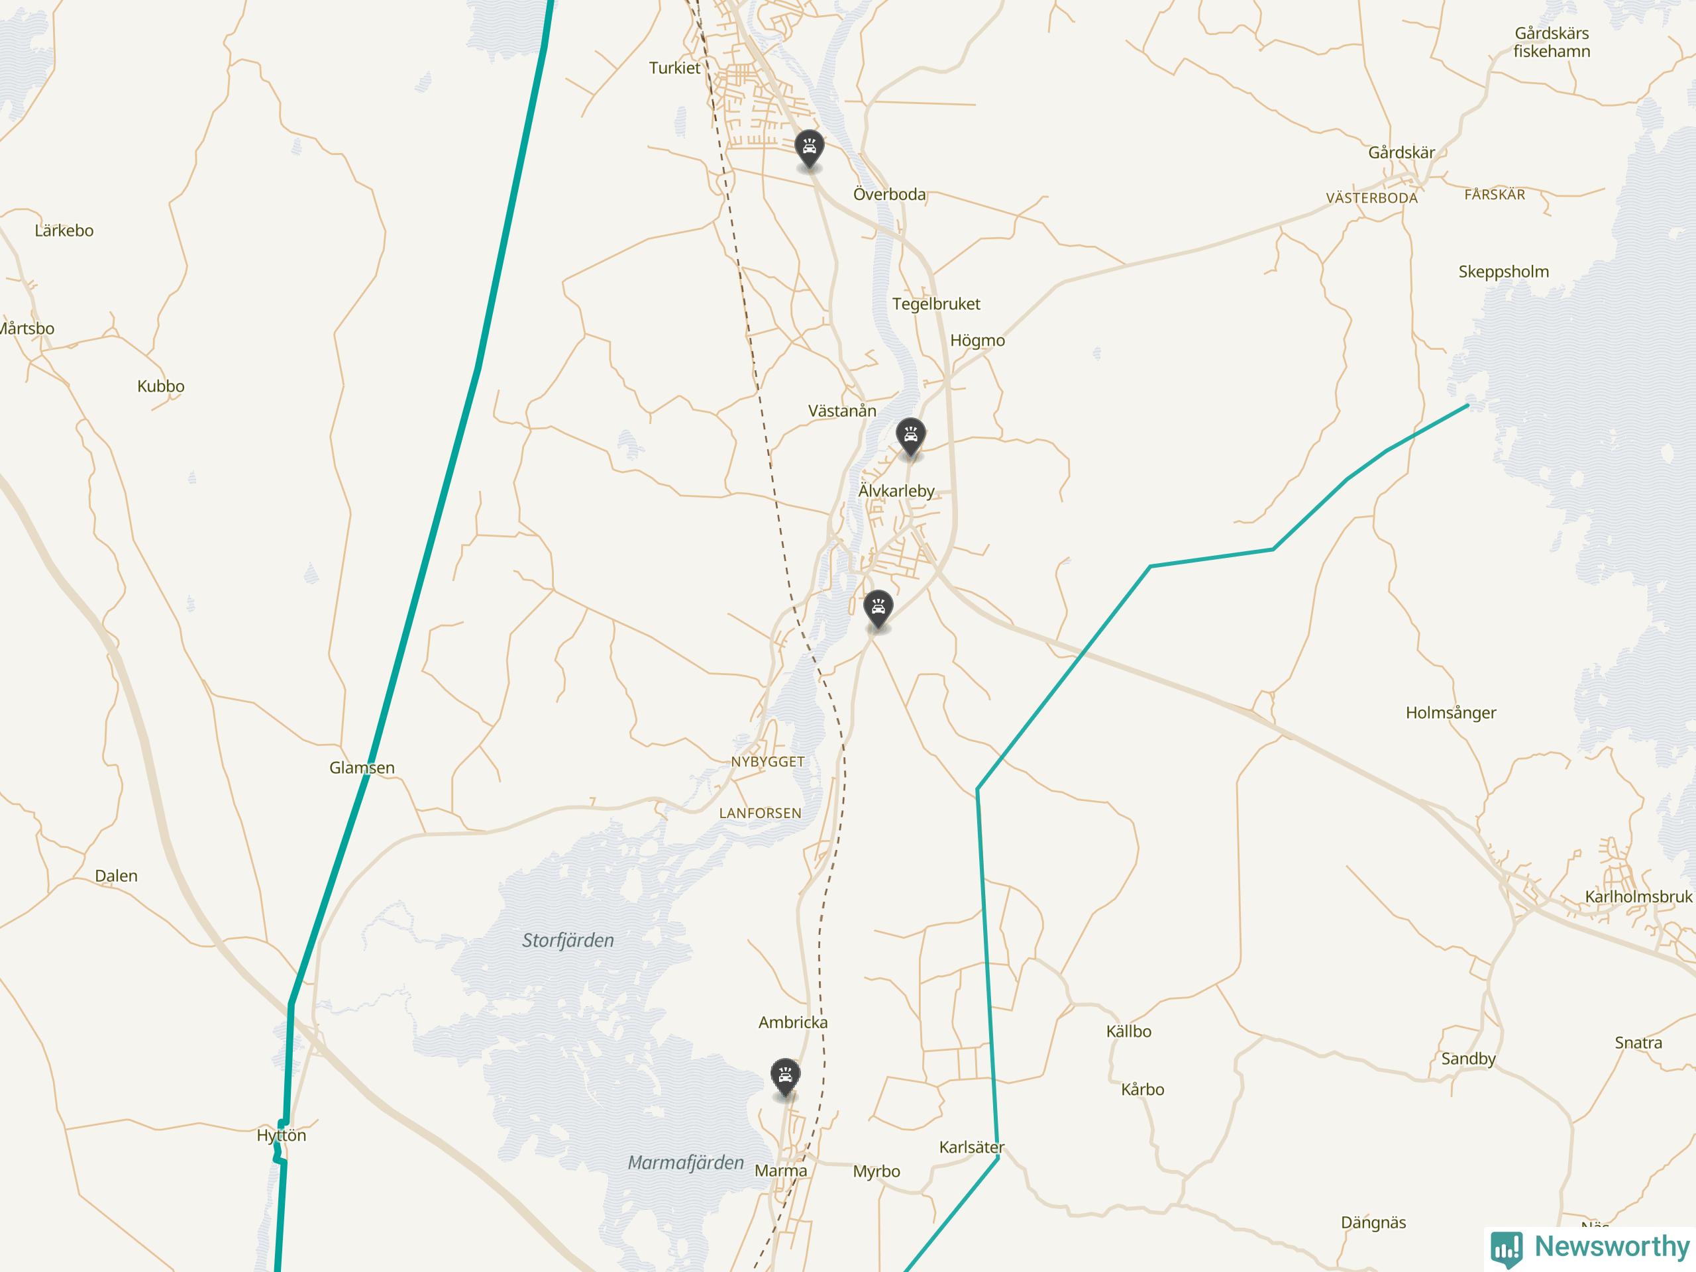Select the Marma town label
Image resolution: width=1696 pixels, height=1272 pixels.
coord(780,1171)
